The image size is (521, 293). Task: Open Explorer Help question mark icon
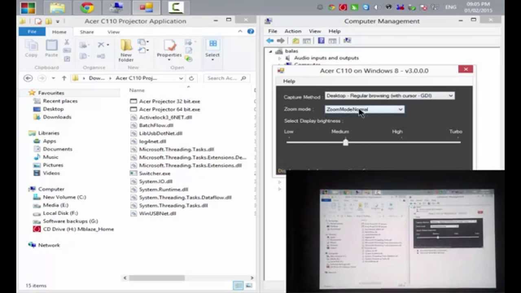[251, 31]
